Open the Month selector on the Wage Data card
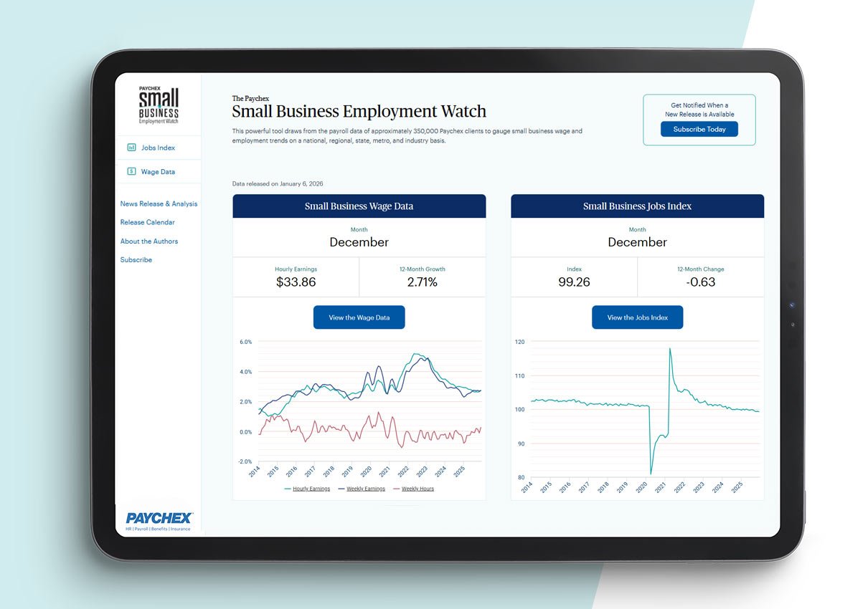This screenshot has height=609, width=868. tap(359, 238)
